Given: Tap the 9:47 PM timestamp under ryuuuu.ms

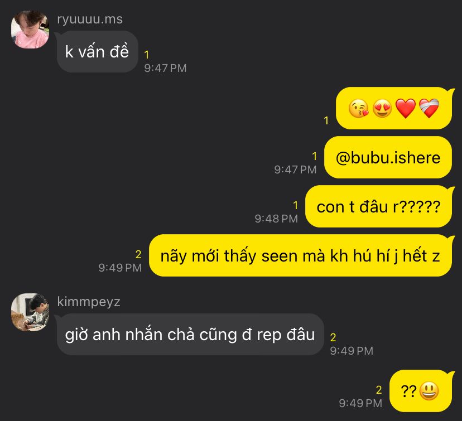Looking at the screenshot, I should pyautogui.click(x=165, y=68).
